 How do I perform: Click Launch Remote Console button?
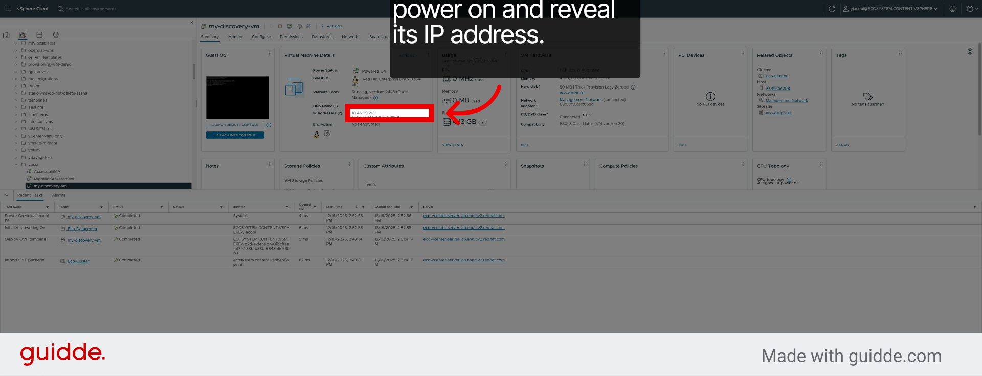(235, 125)
